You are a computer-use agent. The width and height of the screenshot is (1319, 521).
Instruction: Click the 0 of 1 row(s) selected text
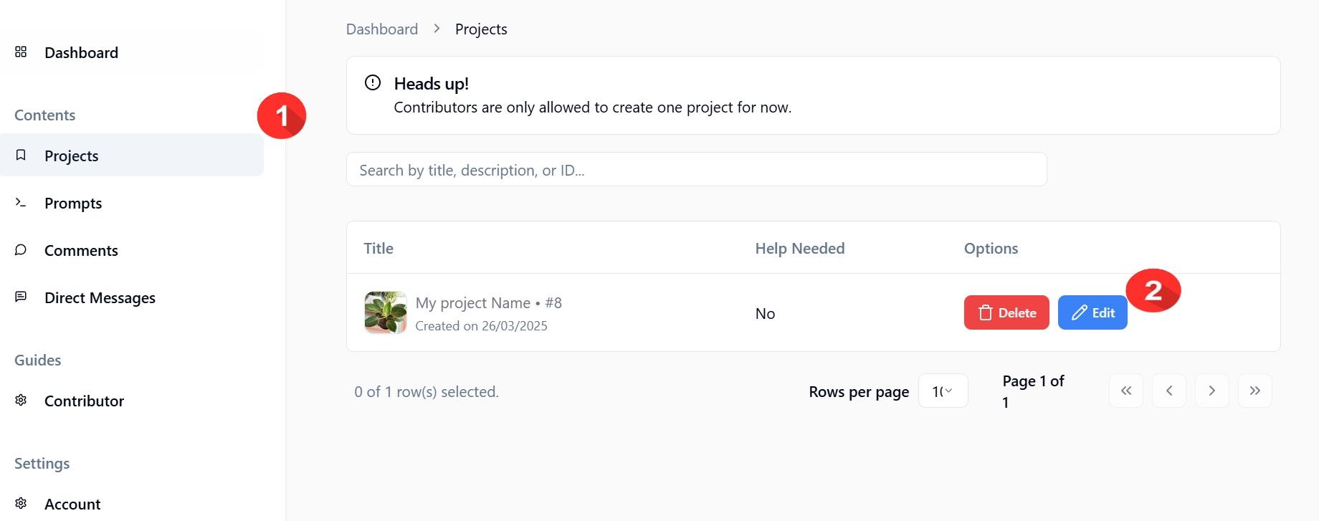coord(427,391)
